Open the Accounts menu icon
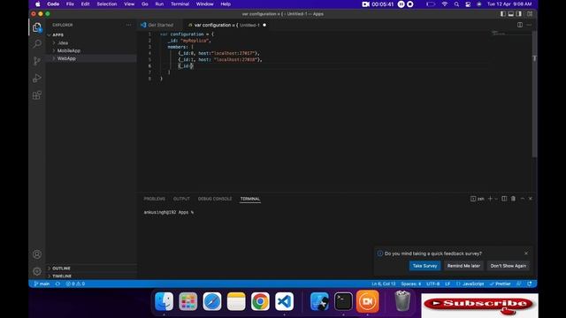 pyautogui.click(x=37, y=254)
